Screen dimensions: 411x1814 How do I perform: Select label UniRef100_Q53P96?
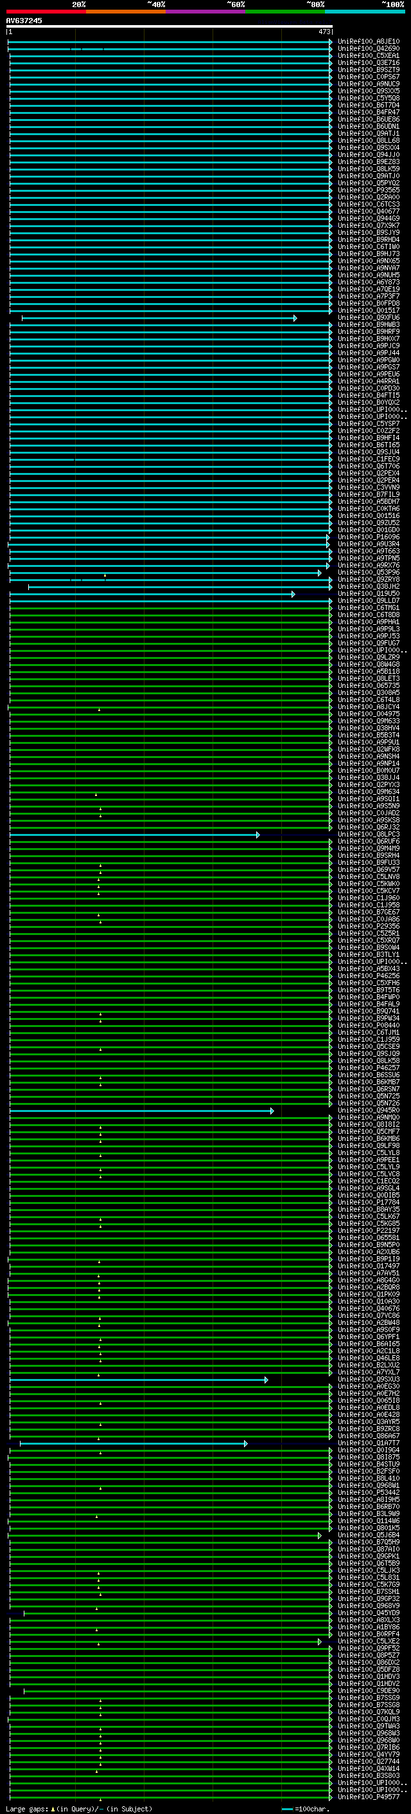(368, 573)
